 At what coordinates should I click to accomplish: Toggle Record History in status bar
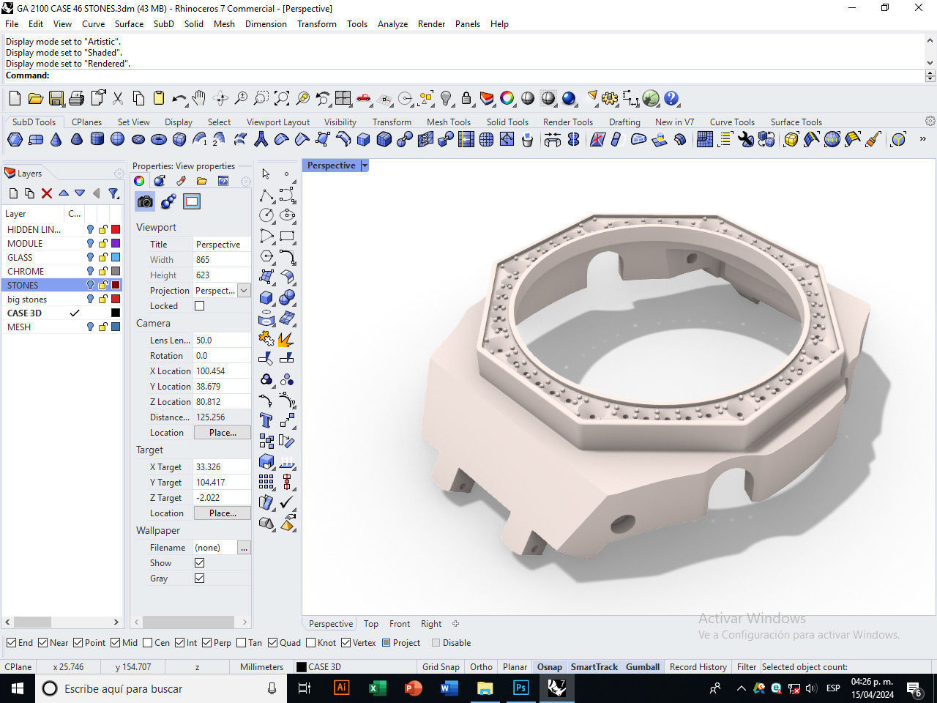pyautogui.click(x=698, y=667)
